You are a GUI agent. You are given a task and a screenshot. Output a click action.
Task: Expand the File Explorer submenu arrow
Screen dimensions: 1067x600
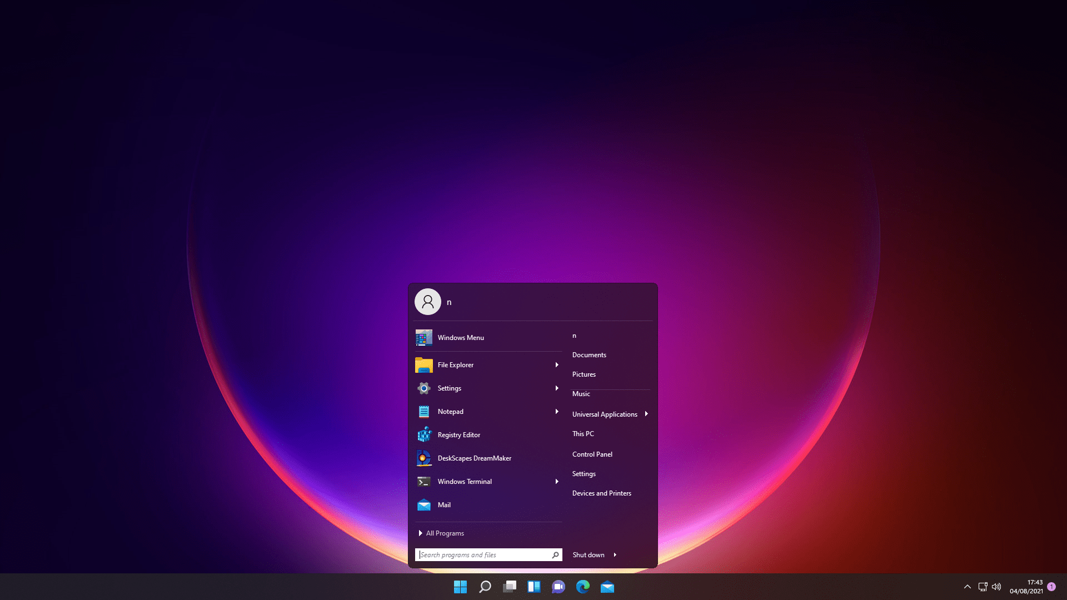(x=556, y=364)
